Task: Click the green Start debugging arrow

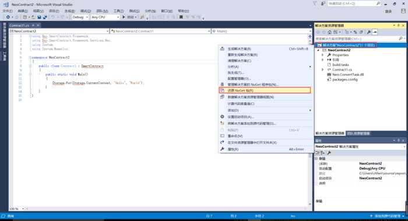Action: (124, 17)
